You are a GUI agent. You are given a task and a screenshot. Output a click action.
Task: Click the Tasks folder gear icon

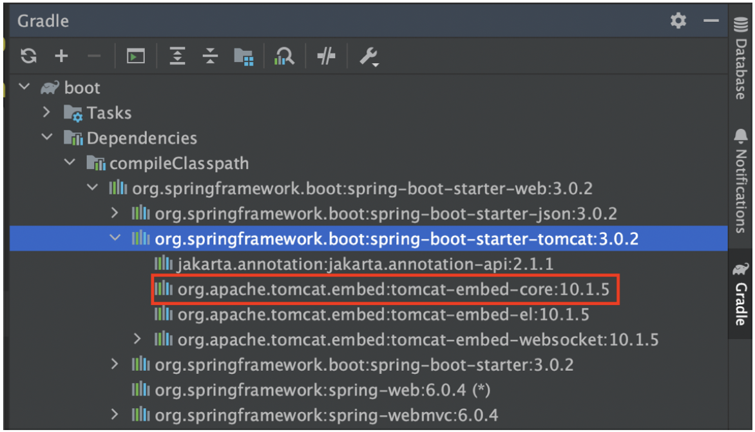(73, 113)
